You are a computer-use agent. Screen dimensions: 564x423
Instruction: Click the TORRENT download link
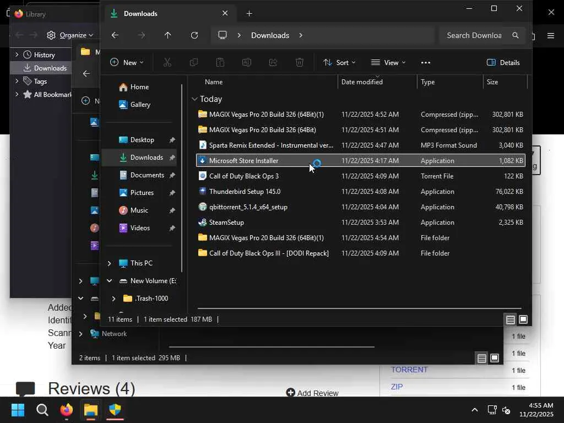(409, 370)
